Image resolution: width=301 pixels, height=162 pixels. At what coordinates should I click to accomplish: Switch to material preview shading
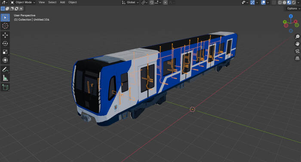[289, 3]
